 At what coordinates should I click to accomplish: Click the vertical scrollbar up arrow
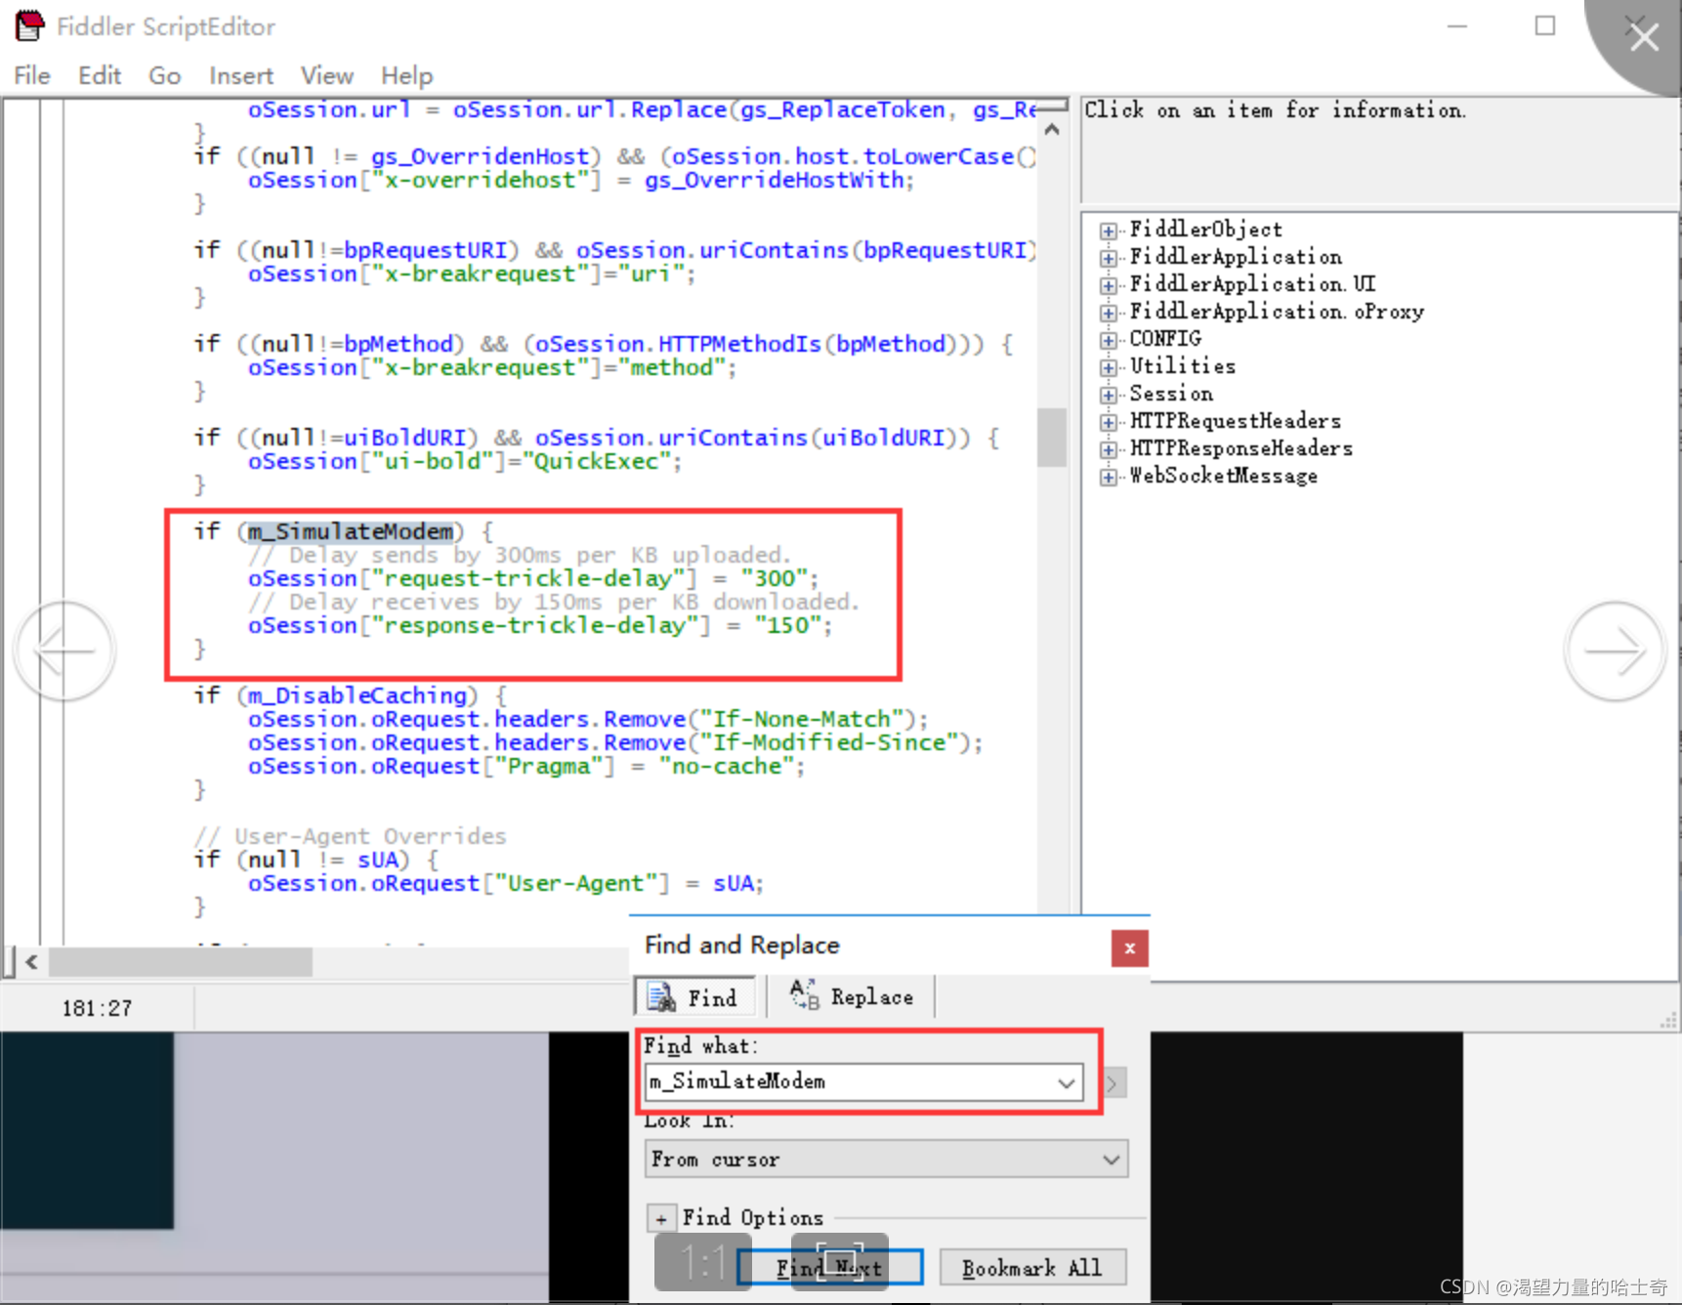click(x=1052, y=129)
